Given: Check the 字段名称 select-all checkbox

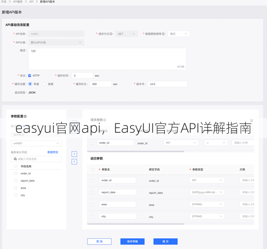Looking at the screenshot, I should tap(16, 166).
